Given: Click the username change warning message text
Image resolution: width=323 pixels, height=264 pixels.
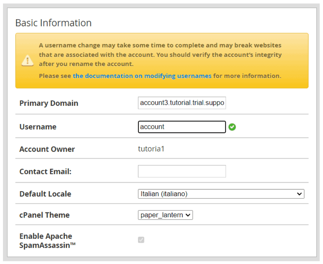Looking at the screenshot, I should tap(160, 54).
